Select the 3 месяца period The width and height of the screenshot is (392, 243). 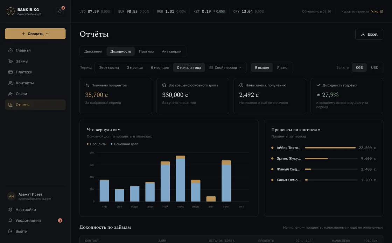[x=135, y=67]
